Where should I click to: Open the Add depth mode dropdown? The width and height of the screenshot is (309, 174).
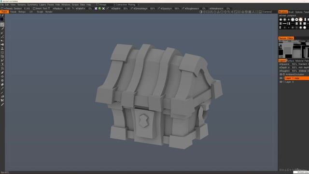(303, 68)
